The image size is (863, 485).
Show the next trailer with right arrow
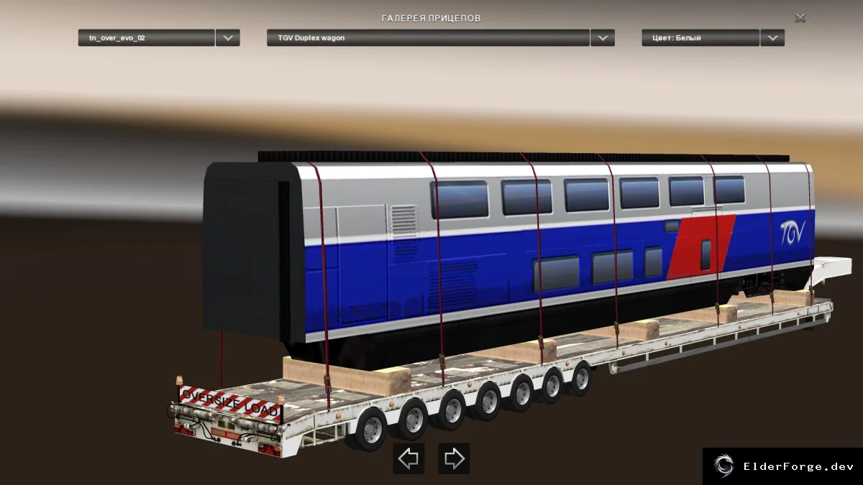pos(454,458)
